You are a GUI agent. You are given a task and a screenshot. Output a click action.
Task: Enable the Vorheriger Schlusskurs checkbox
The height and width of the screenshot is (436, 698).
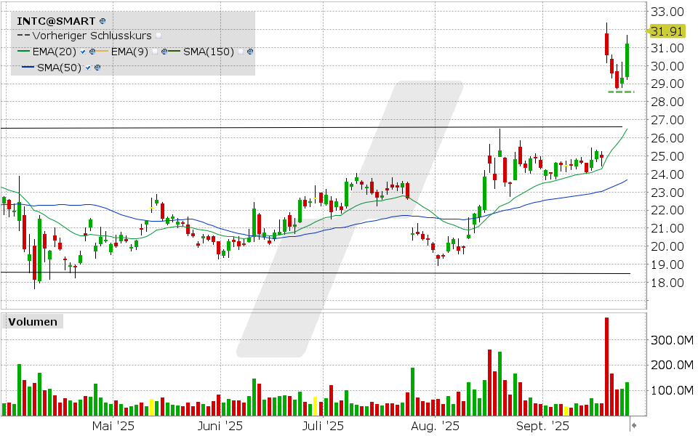point(159,36)
